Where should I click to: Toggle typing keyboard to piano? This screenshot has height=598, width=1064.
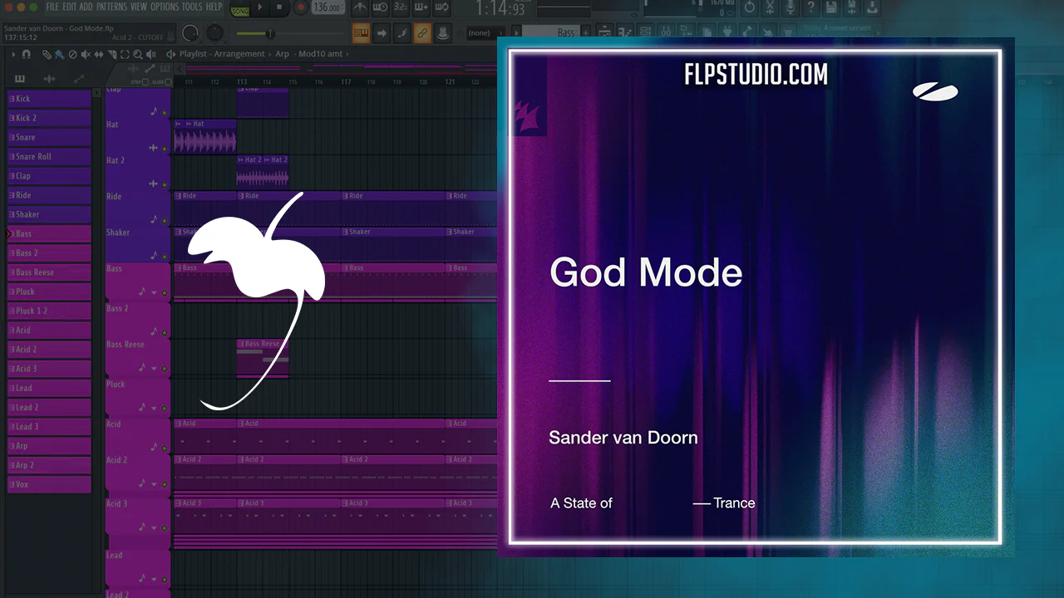361,33
